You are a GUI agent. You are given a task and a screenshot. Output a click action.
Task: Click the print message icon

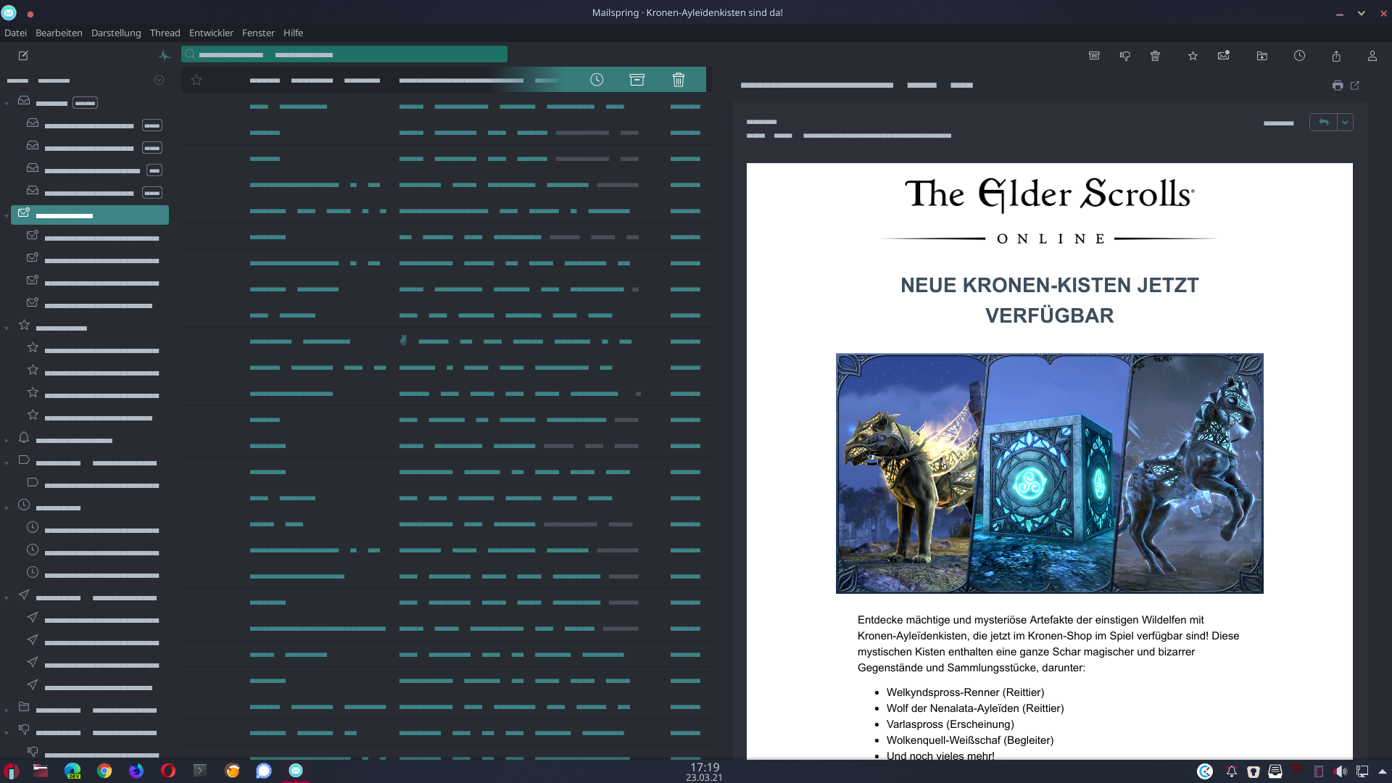1337,86
